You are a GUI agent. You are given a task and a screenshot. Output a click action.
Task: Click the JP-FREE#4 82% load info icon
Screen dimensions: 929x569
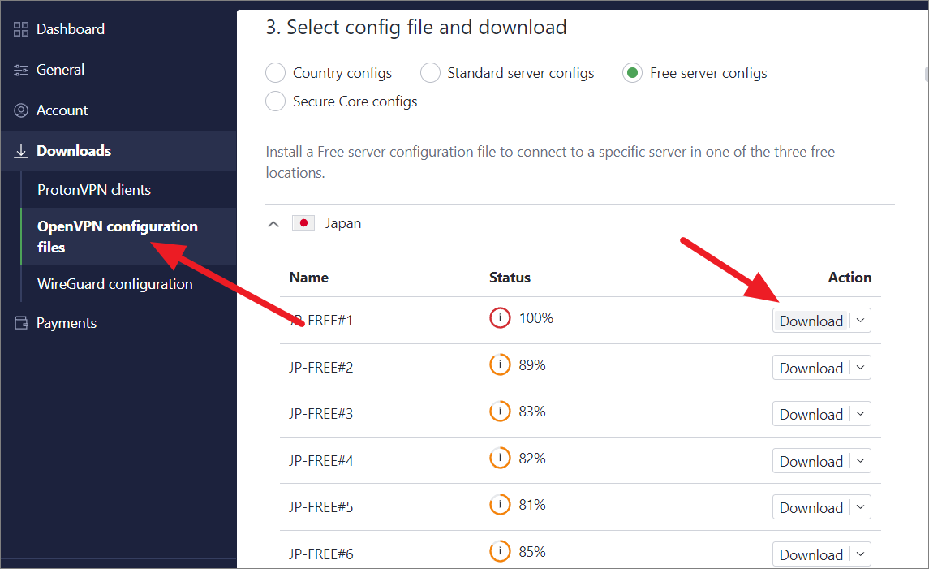click(x=500, y=459)
